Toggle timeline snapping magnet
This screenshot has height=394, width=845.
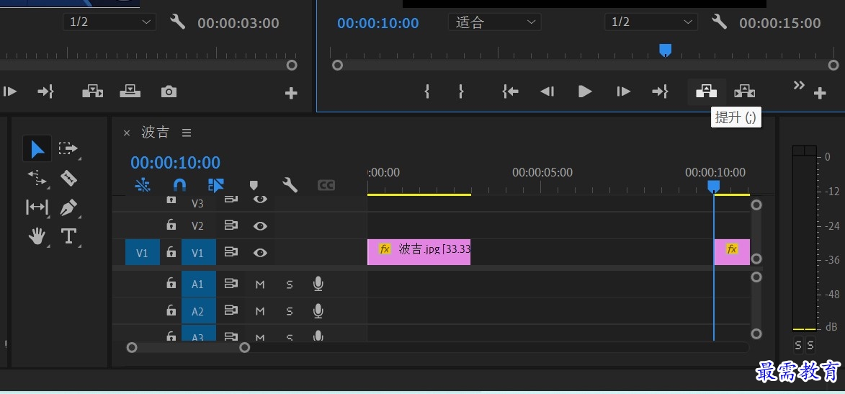[179, 186]
